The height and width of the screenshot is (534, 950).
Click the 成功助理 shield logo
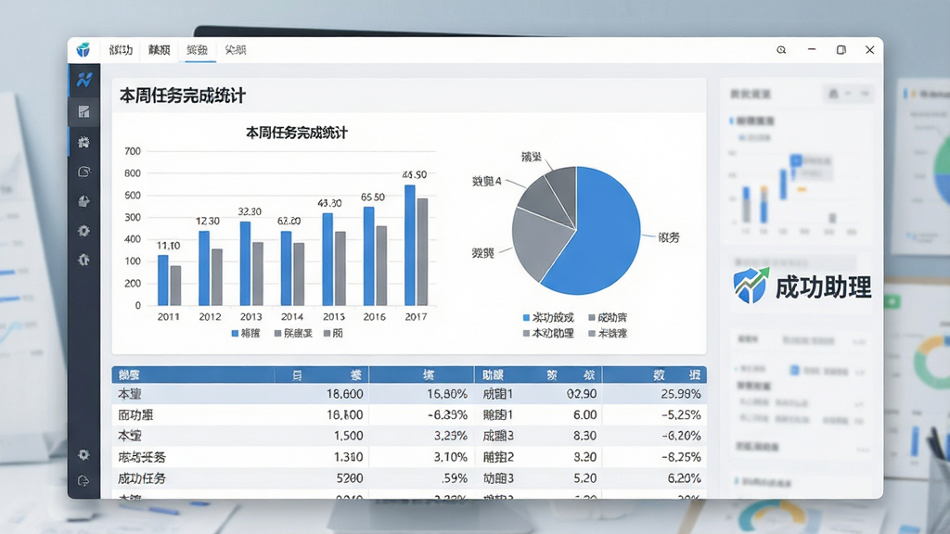coord(751,286)
